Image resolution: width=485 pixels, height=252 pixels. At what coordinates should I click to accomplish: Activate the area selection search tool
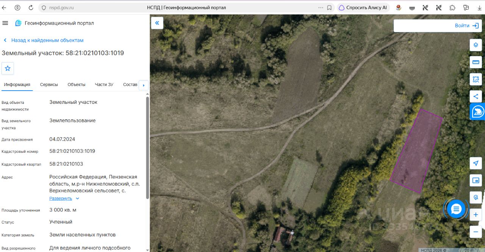476,79
